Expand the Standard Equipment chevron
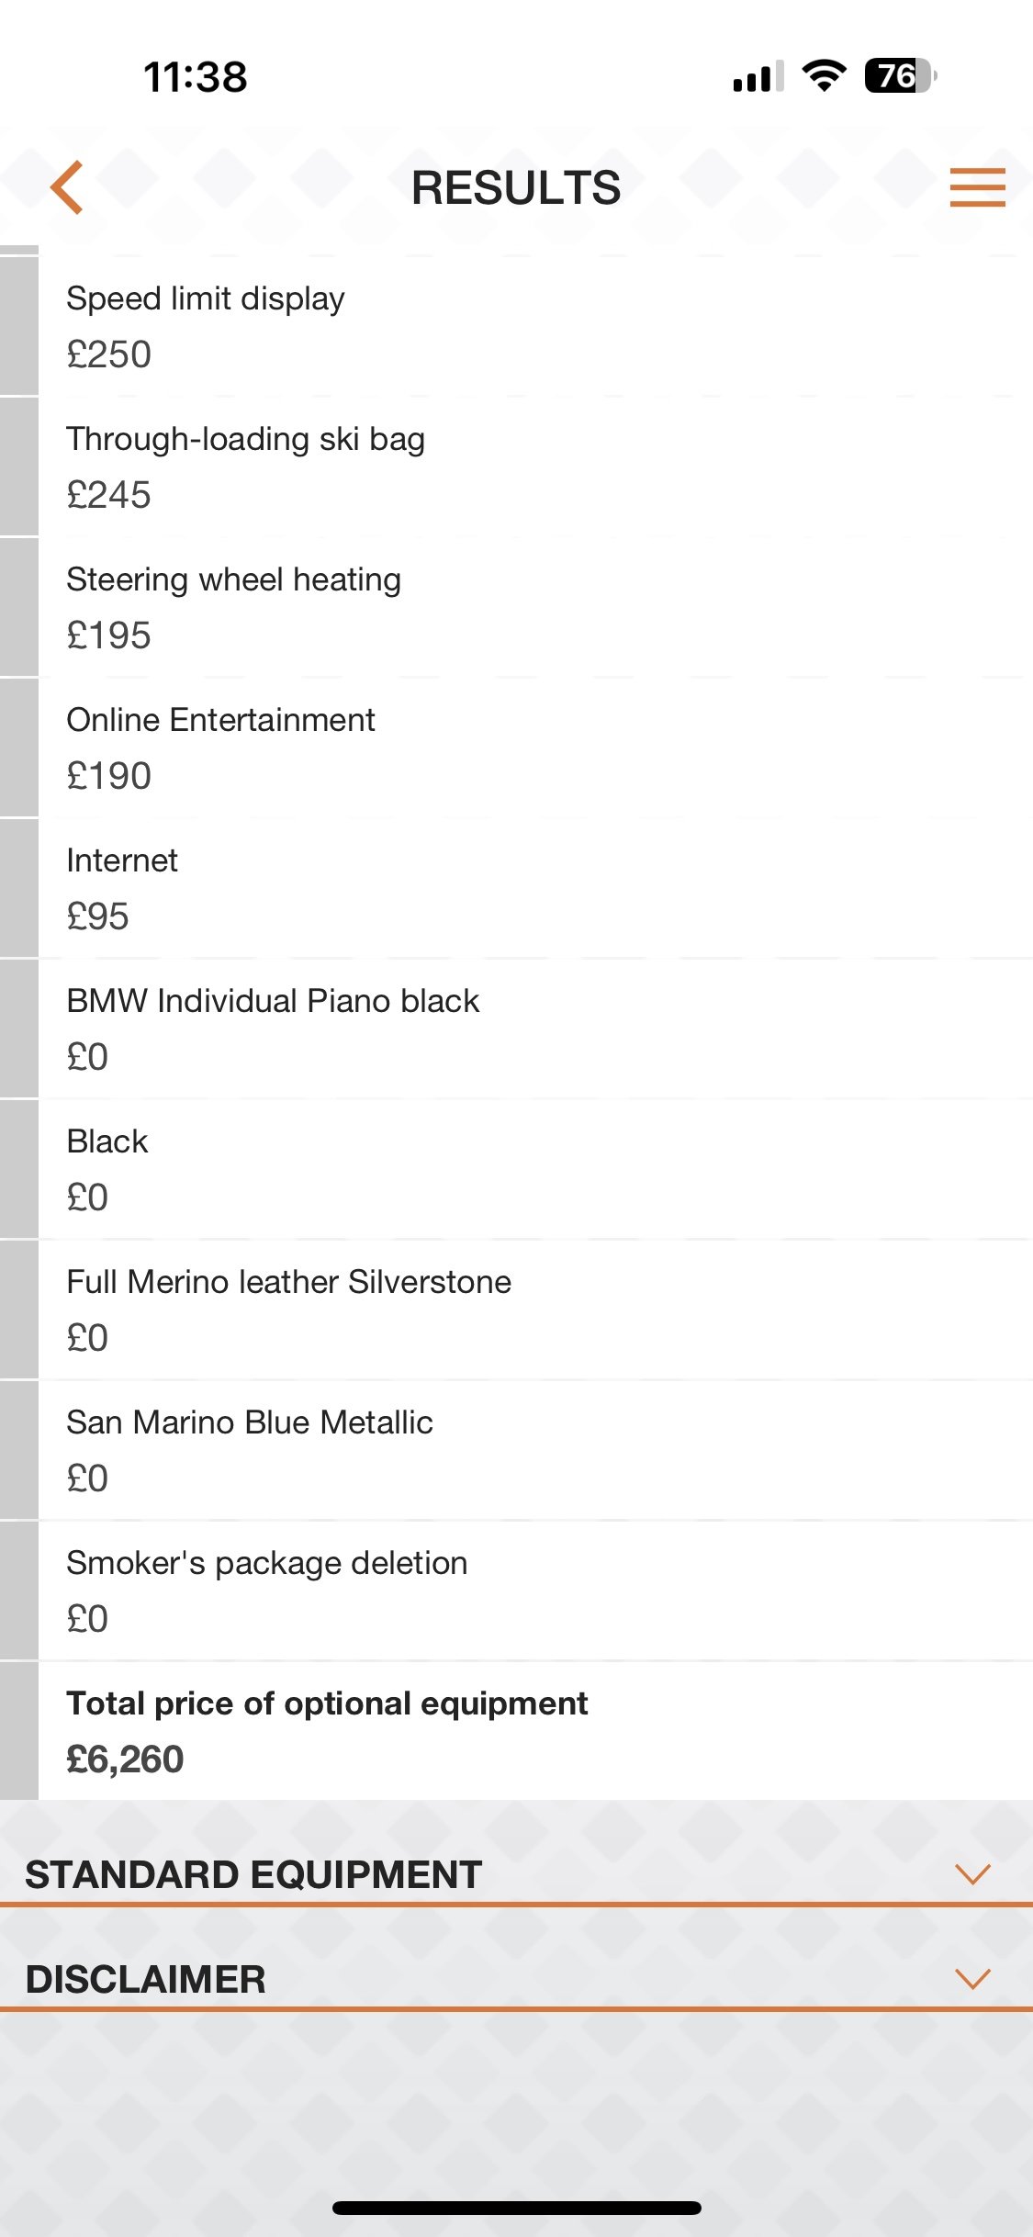This screenshot has width=1033, height=2237. click(972, 1874)
